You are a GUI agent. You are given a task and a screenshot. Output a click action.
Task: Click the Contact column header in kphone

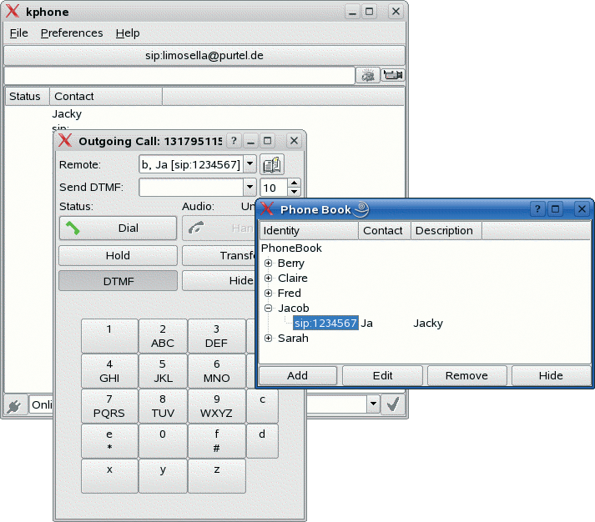click(x=106, y=96)
